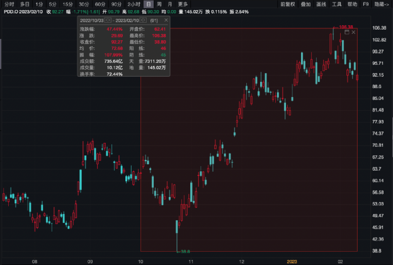
Task: Open the end date calendar picker
Action: click(x=143, y=21)
